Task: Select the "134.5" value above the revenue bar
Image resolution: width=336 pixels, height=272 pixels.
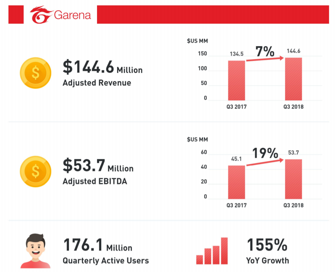Action: 237,54
